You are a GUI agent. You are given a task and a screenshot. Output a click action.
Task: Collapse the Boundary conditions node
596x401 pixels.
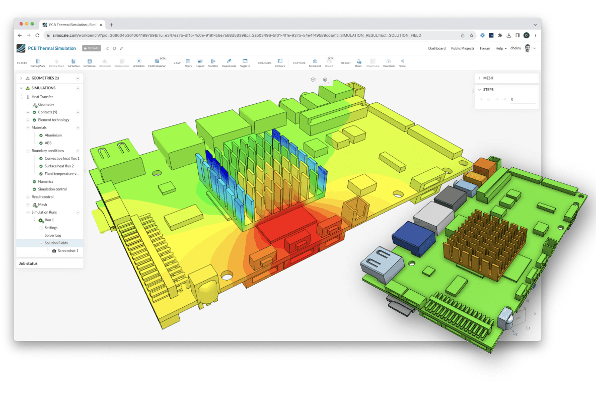coord(28,151)
